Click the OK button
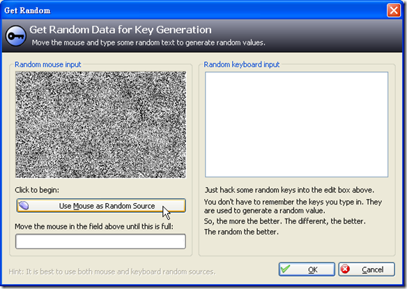This screenshot has height=289, width=407. point(307,269)
